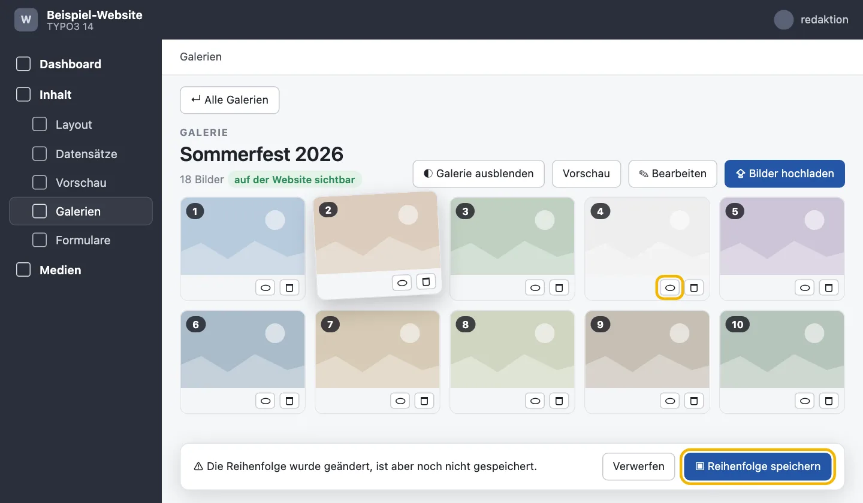Screen dimensions: 863x503
Task: Save order with Reihenfolge speichern
Action: (758, 466)
